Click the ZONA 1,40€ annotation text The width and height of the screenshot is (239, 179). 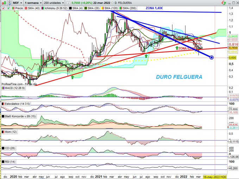pos(154,8)
